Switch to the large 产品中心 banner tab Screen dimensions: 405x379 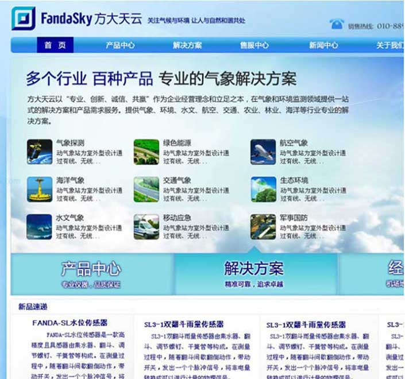tap(91, 274)
